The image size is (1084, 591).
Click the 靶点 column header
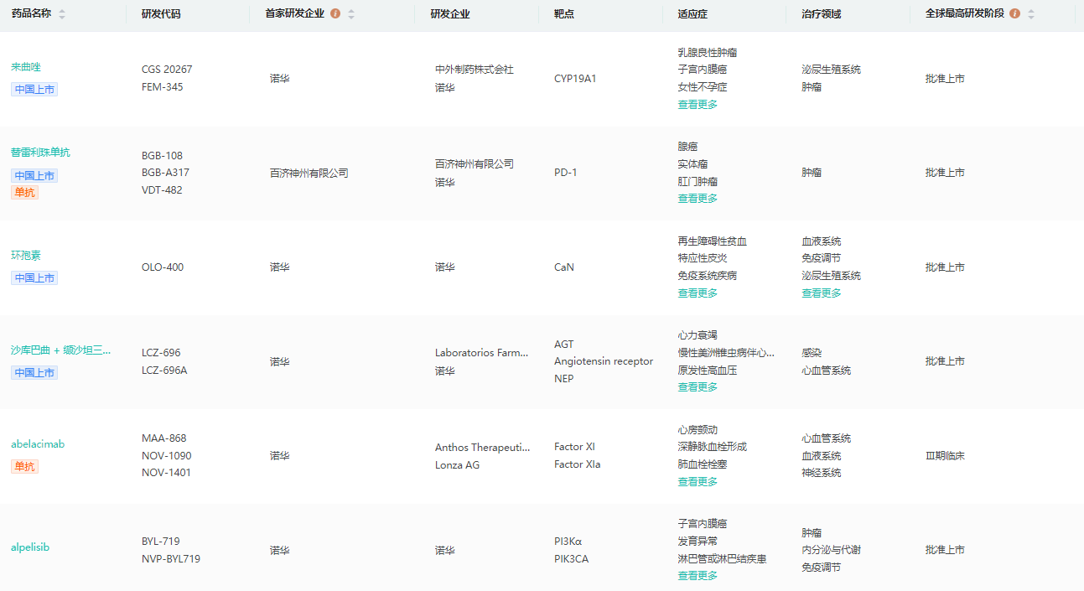pyautogui.click(x=564, y=14)
